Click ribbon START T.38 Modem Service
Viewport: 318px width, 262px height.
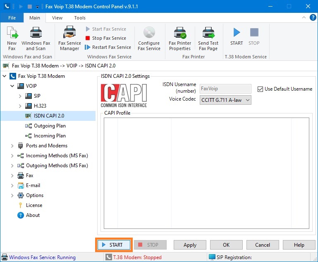click(x=237, y=36)
